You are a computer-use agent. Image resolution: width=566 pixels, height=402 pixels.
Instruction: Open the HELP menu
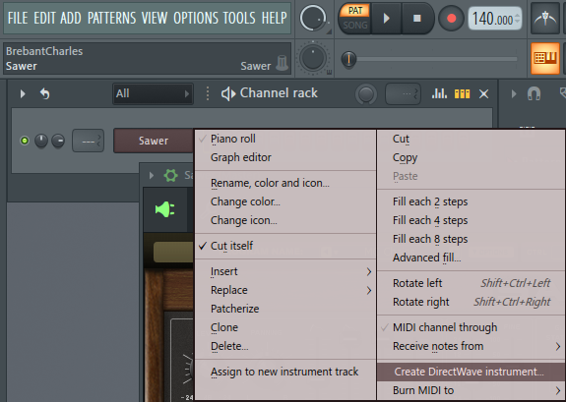[x=274, y=18]
